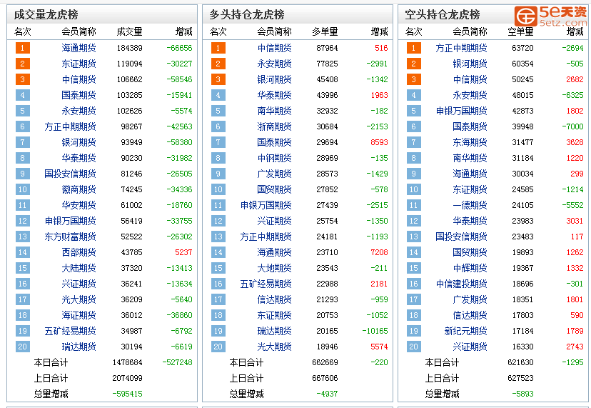Select the change value -10165
The image size is (591, 408).
[x=375, y=331]
